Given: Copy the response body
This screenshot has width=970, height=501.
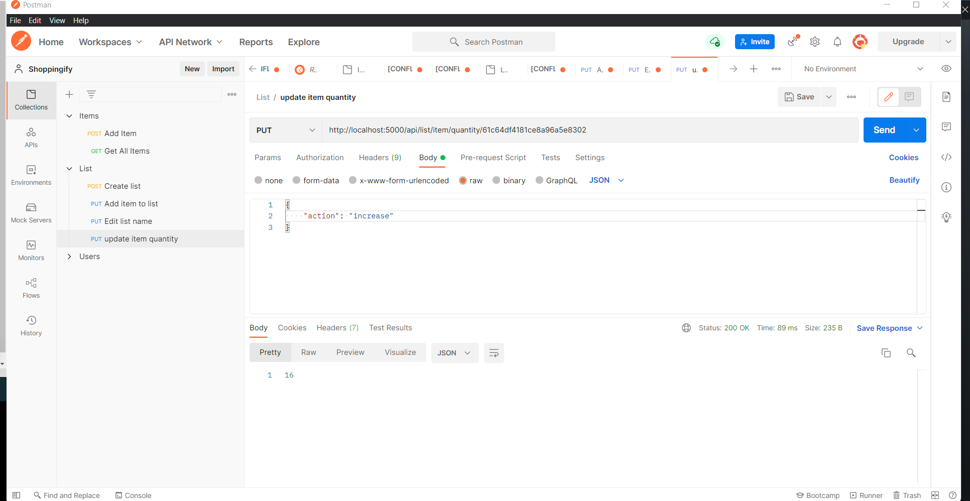Looking at the screenshot, I should pos(886,353).
